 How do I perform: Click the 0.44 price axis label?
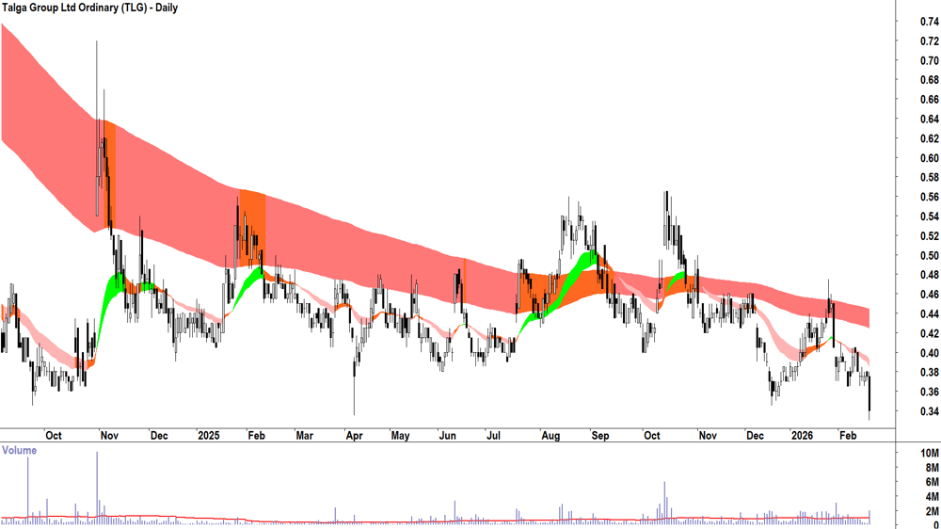930,314
